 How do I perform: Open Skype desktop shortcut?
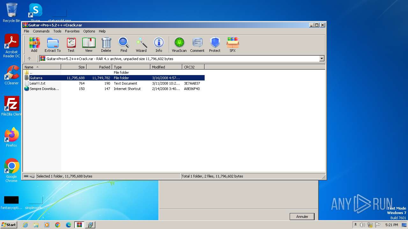pos(35,13)
